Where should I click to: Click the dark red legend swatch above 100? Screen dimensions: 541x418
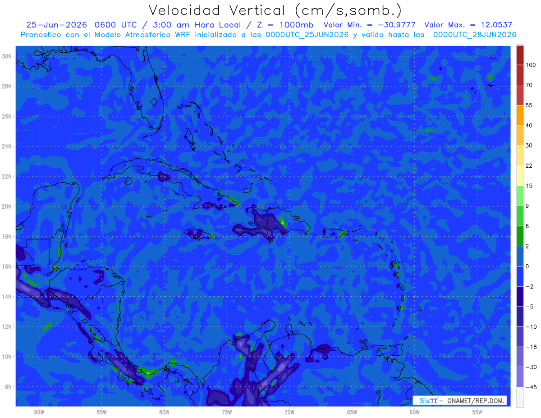[520, 55]
